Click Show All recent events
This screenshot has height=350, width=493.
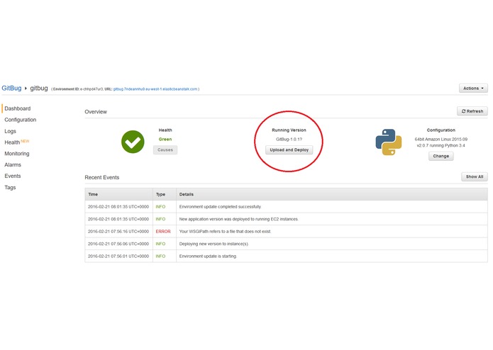pos(475,176)
